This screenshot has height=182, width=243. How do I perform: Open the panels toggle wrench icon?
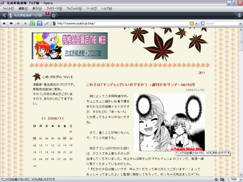[x=4, y=15]
